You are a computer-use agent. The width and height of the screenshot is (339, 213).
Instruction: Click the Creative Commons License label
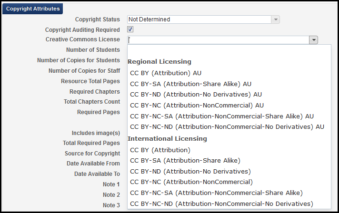coord(82,39)
